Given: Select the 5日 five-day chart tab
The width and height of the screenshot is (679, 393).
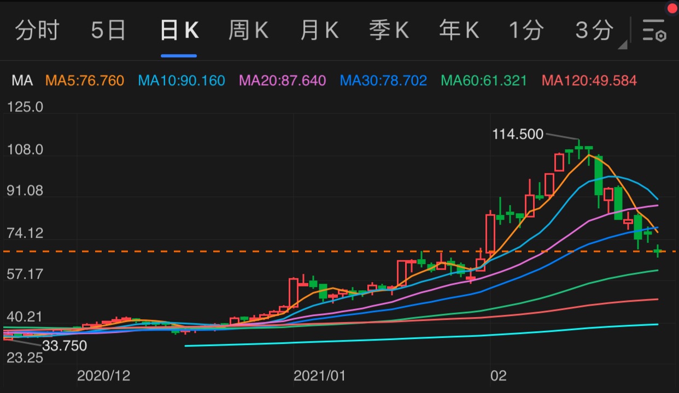Looking at the screenshot, I should [108, 30].
